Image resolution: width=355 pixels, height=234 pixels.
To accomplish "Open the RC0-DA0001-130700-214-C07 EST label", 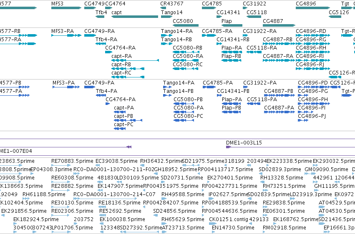I will click(114, 194).
